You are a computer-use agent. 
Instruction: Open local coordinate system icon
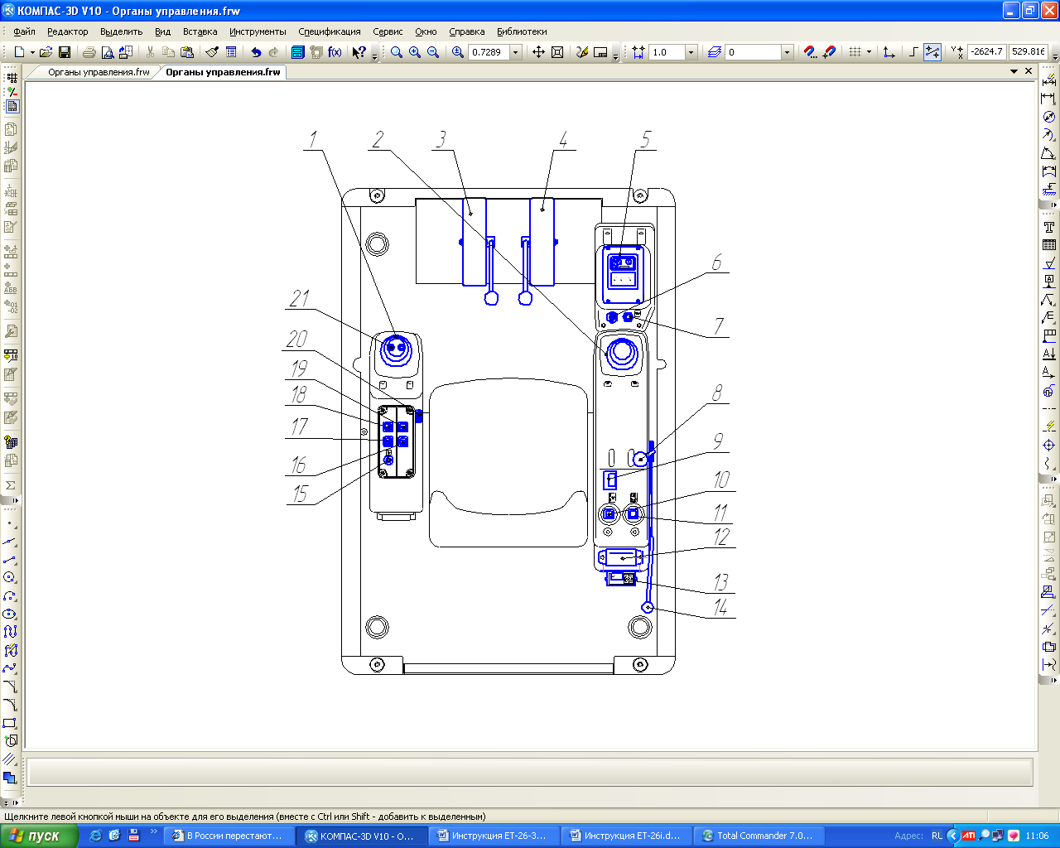click(x=889, y=52)
